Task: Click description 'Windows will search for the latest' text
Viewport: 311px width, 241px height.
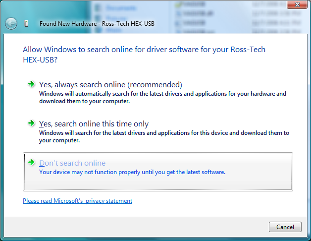Action: (x=164, y=136)
